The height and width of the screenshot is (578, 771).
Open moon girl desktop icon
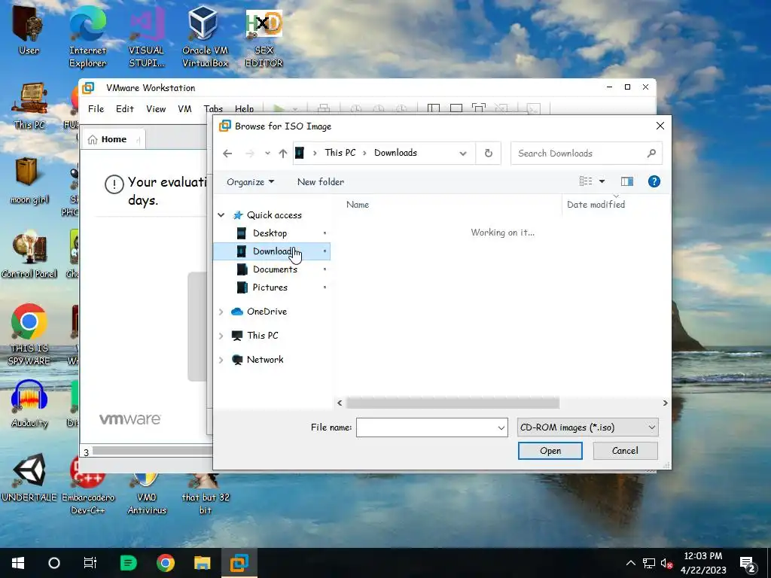pyautogui.click(x=29, y=181)
